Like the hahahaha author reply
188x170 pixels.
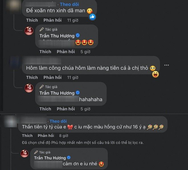[45, 109]
